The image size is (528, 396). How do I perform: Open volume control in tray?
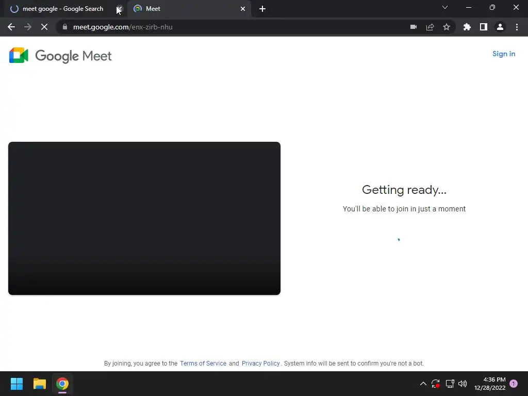(x=463, y=384)
